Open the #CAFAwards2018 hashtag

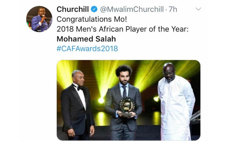87,49
